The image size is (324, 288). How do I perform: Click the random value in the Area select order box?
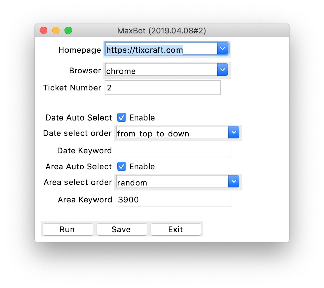[x=132, y=183]
